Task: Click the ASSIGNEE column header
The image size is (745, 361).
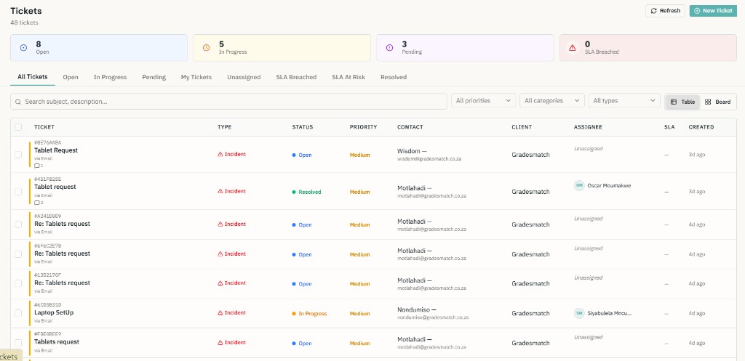Action: click(x=588, y=127)
